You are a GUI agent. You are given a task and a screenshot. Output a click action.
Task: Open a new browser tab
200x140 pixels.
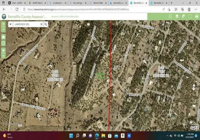click(x=172, y=3)
